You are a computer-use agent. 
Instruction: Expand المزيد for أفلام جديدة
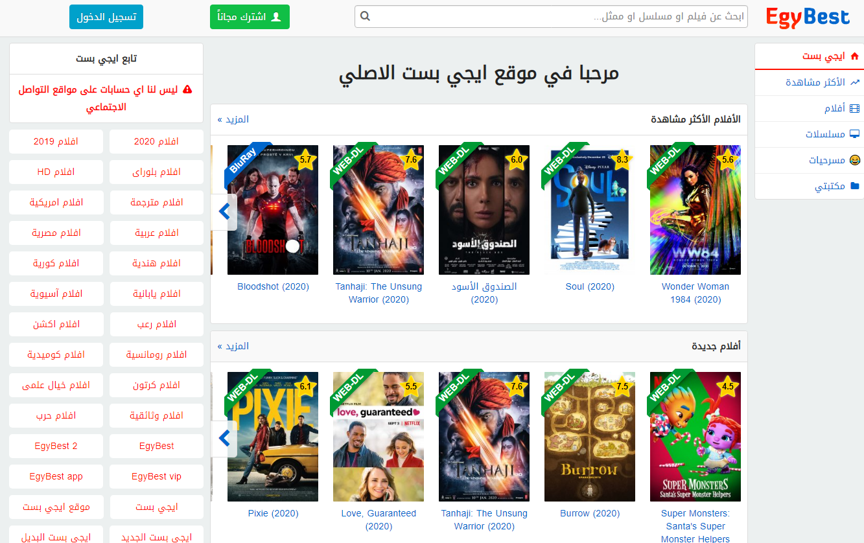[x=233, y=346]
